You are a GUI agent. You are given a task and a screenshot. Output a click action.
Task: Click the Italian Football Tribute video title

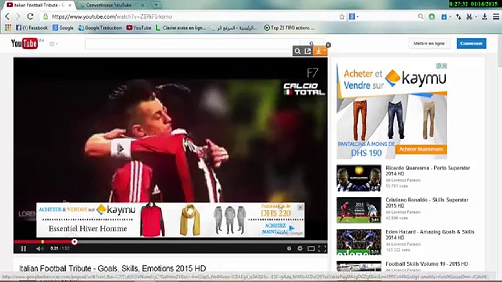pyautogui.click(x=113, y=269)
